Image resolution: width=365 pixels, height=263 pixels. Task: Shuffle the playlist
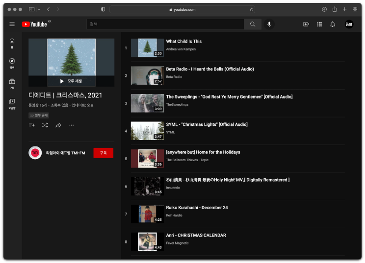point(45,125)
